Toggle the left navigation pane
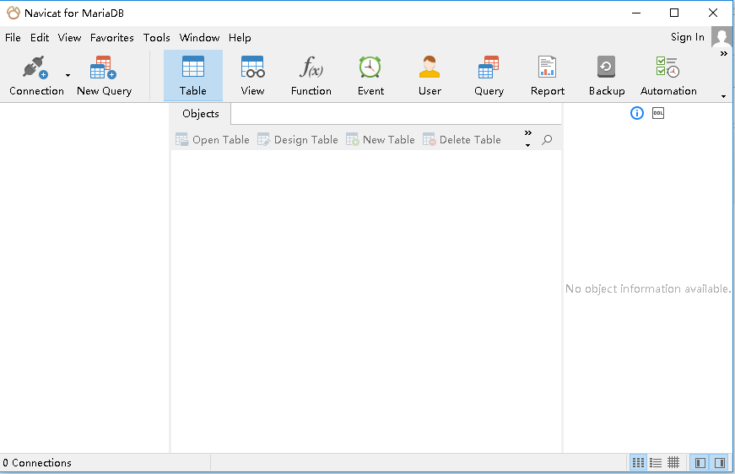The height and width of the screenshot is (474, 735). coord(700,463)
